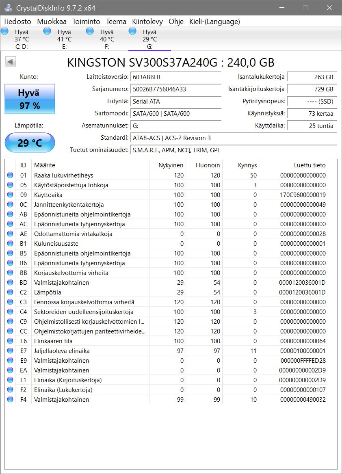Image resolution: width=342 pixels, height=474 pixels.
Task: Click the Standardi field ATA8-ACS
Action: pos(234,138)
